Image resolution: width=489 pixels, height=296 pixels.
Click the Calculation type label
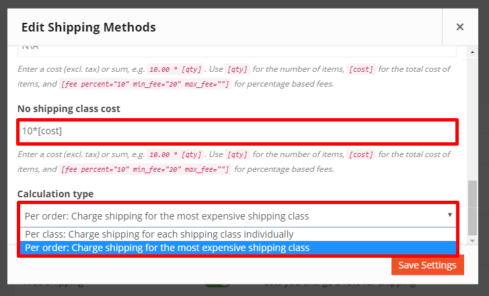click(55, 194)
